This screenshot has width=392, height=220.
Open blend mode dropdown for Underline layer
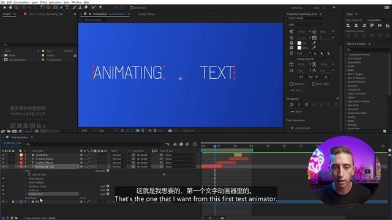point(118,155)
